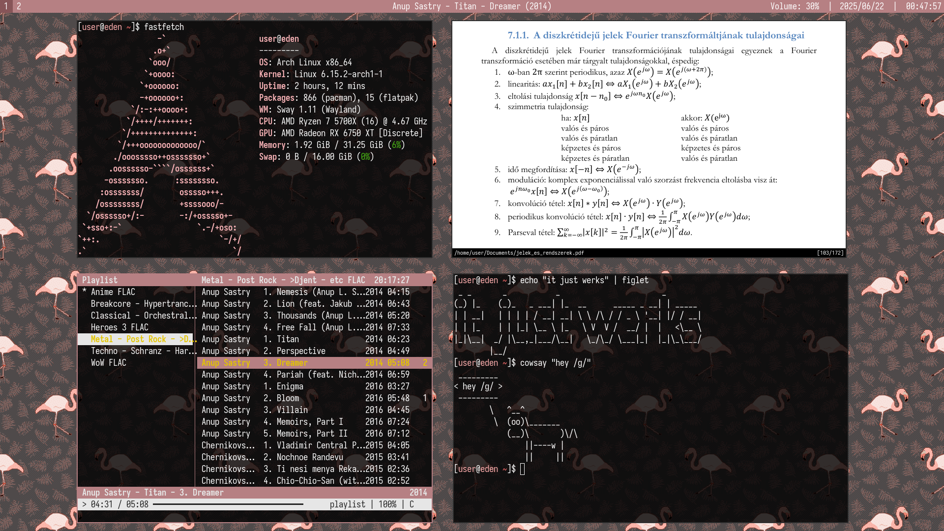Select track 3. Thousands
944x531 pixels.
click(x=315, y=316)
